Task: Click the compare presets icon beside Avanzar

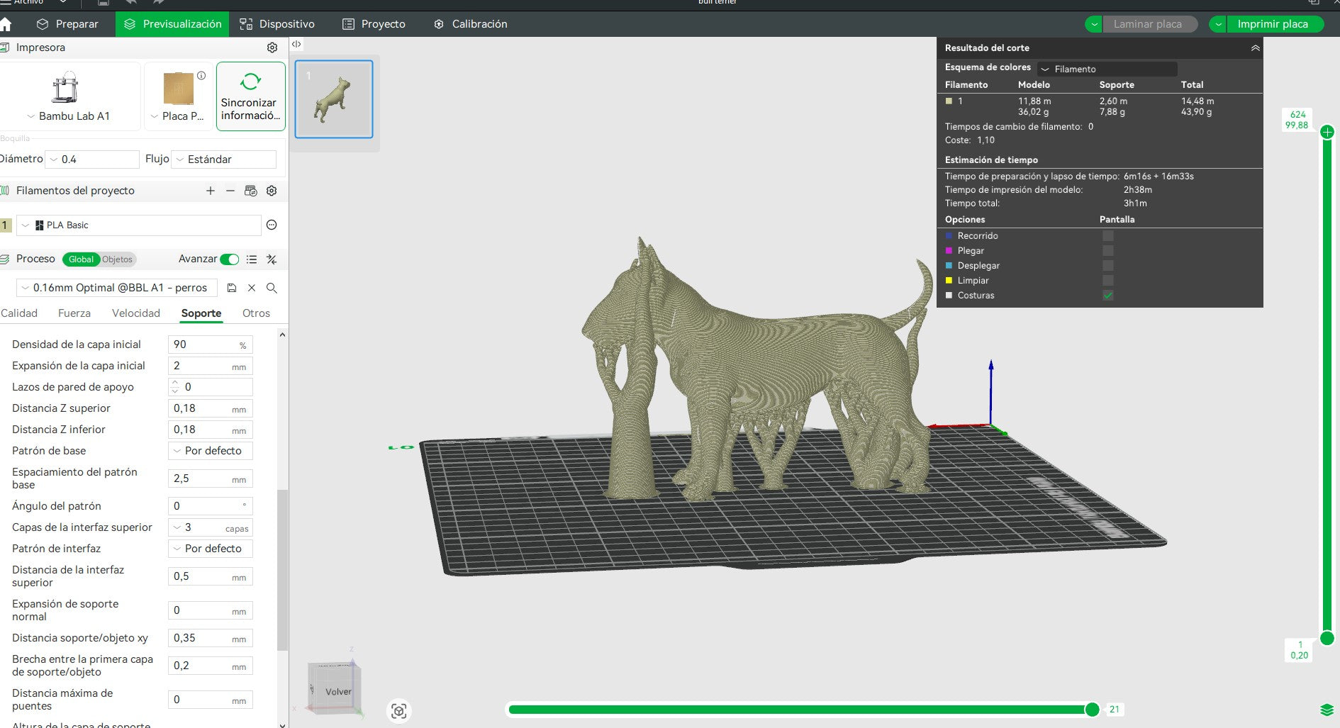Action: pos(272,259)
